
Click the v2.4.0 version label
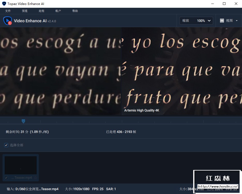pos(52,21)
